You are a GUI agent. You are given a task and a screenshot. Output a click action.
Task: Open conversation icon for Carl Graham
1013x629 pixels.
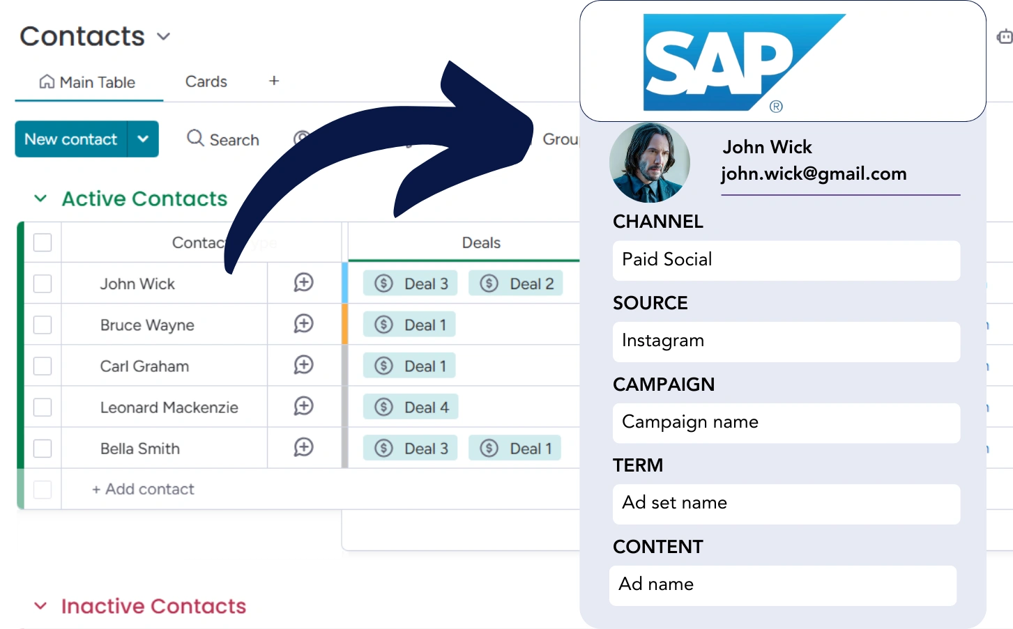303,365
